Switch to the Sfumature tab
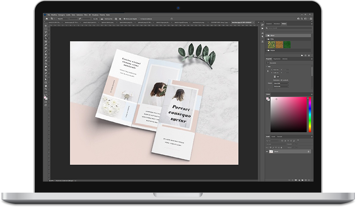 coord(277,24)
